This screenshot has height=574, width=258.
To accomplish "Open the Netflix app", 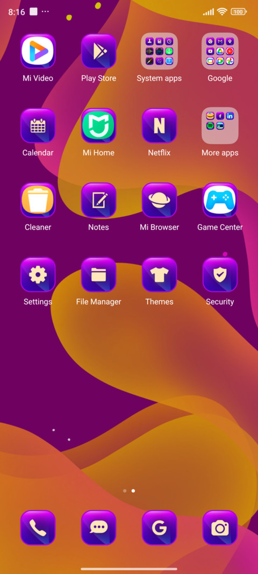I will tap(159, 125).
